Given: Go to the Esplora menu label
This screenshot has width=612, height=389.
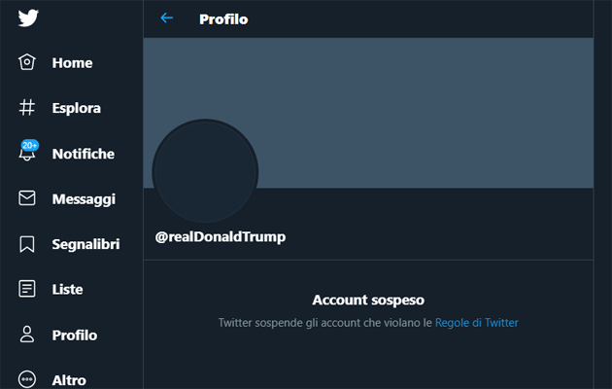Looking at the screenshot, I should pos(77,108).
